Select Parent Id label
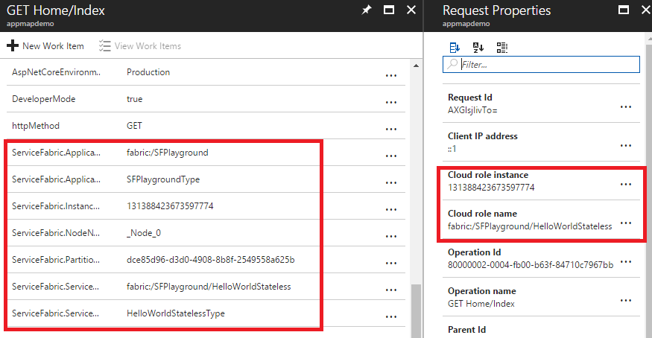 (466, 330)
